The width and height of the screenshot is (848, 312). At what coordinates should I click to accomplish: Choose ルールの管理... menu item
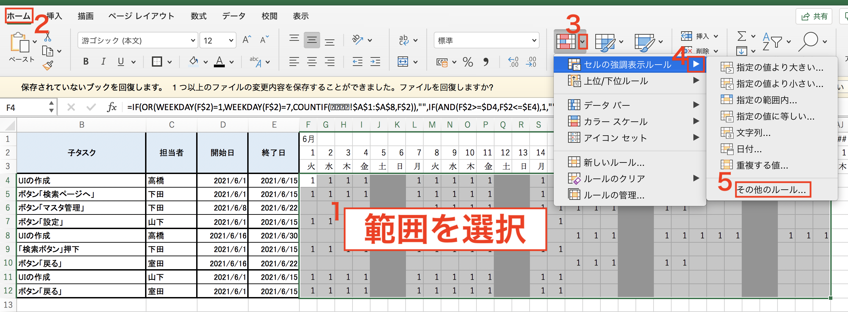click(629, 195)
